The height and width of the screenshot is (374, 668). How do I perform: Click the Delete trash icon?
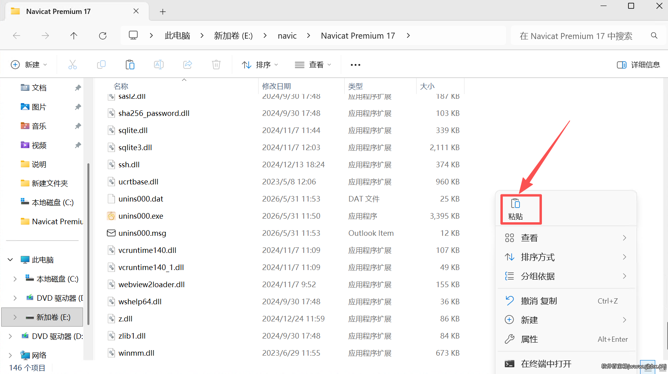[x=216, y=65]
